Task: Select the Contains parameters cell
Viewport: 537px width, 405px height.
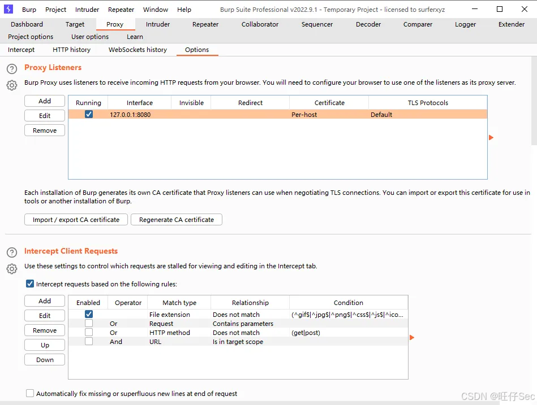Action: pyautogui.click(x=250, y=323)
